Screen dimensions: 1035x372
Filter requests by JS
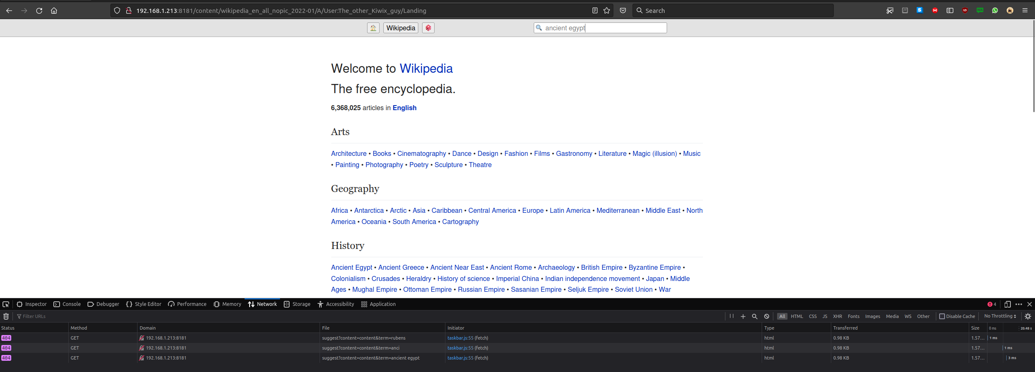(x=825, y=316)
